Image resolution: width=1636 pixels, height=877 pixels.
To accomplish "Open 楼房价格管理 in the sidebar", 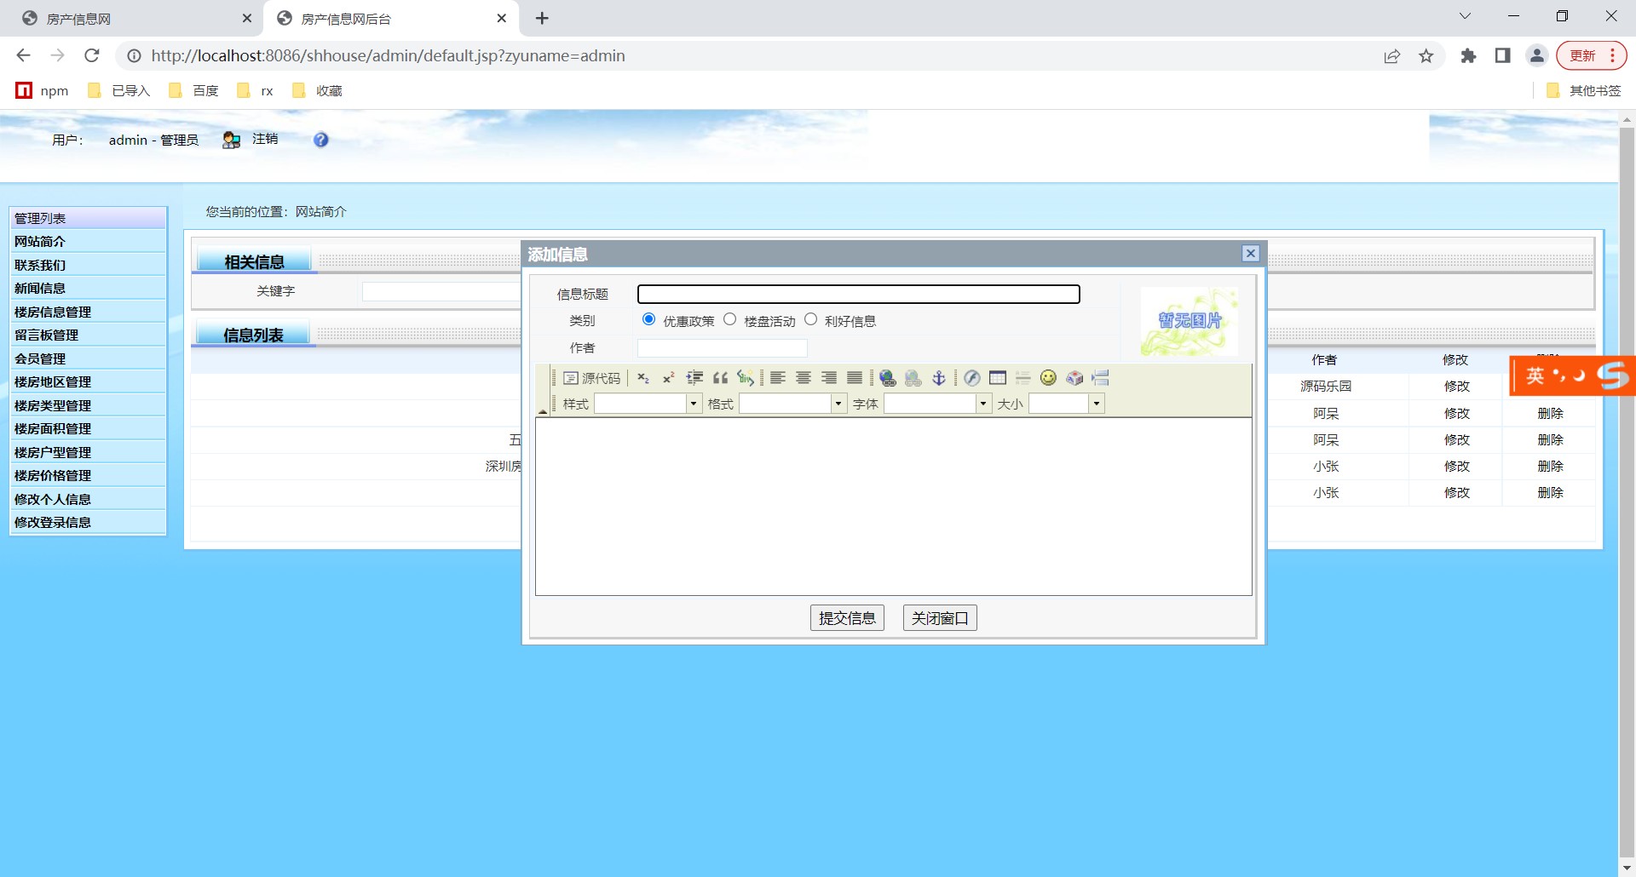I will point(88,476).
